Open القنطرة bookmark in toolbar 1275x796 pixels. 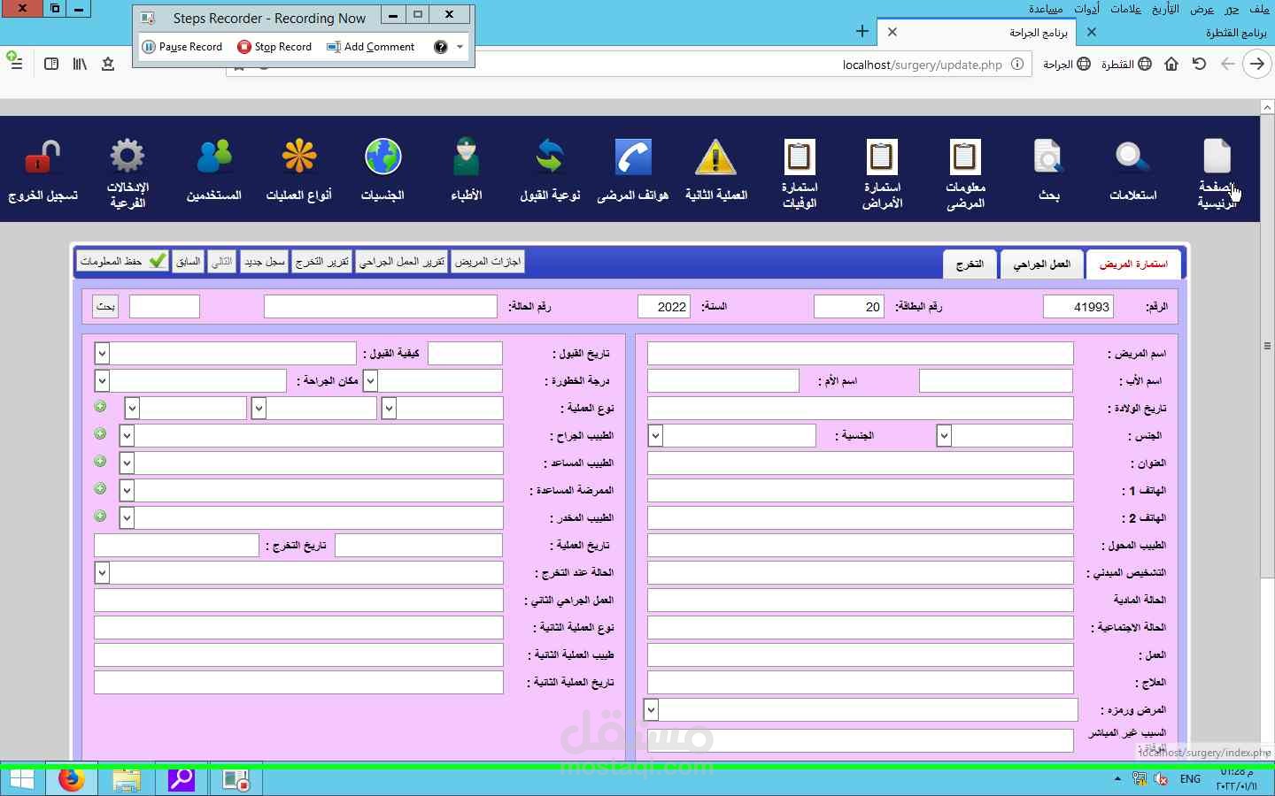[1126, 64]
